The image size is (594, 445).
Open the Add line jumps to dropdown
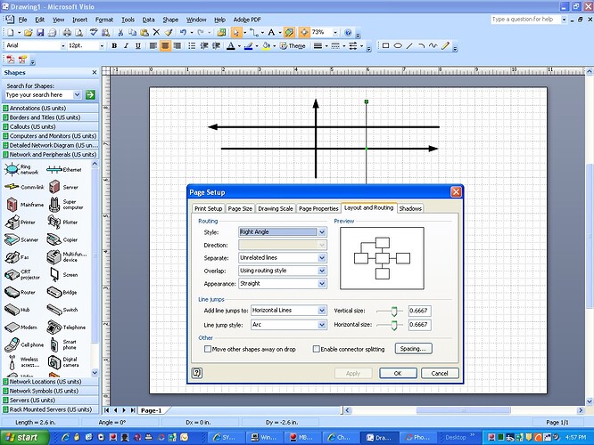click(322, 311)
